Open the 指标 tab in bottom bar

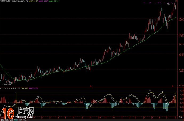point(2,120)
